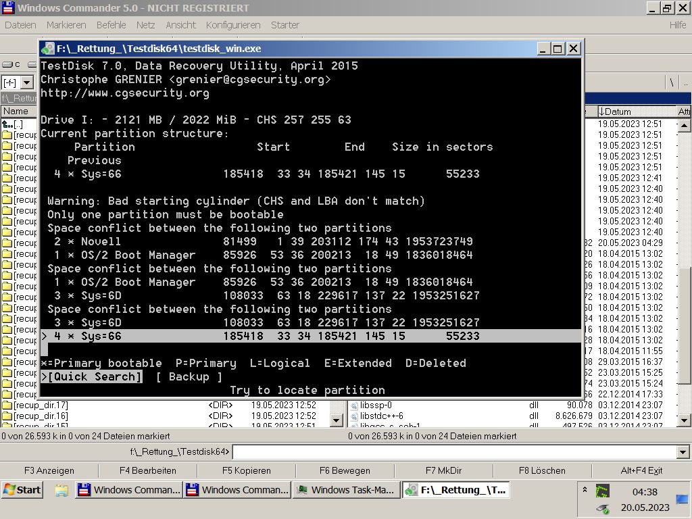Close the TestDisk console window
Image resolution: width=692 pixels, height=519 pixels.
coord(573,49)
